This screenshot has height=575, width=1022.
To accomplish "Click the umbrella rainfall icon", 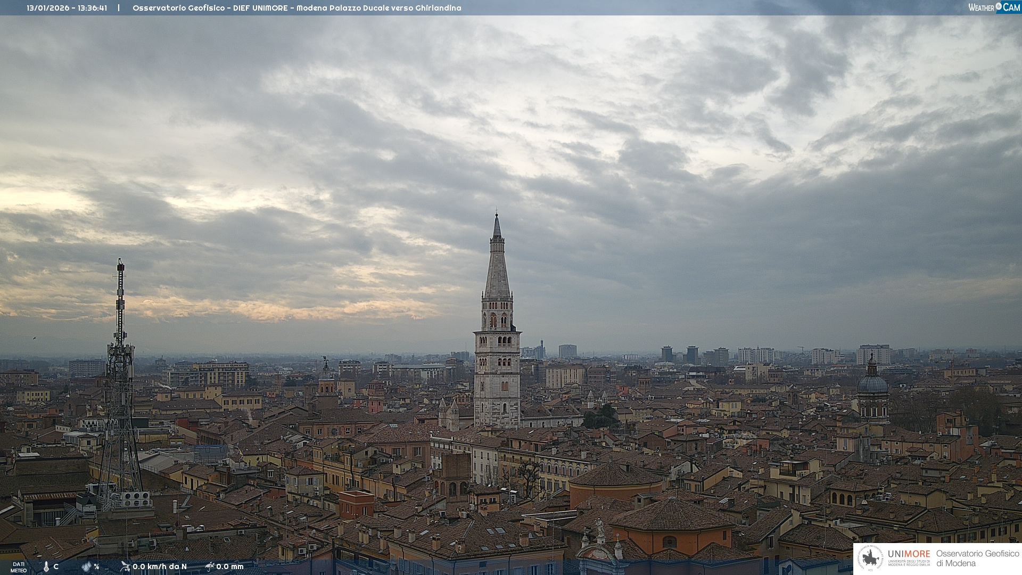I will tap(210, 566).
